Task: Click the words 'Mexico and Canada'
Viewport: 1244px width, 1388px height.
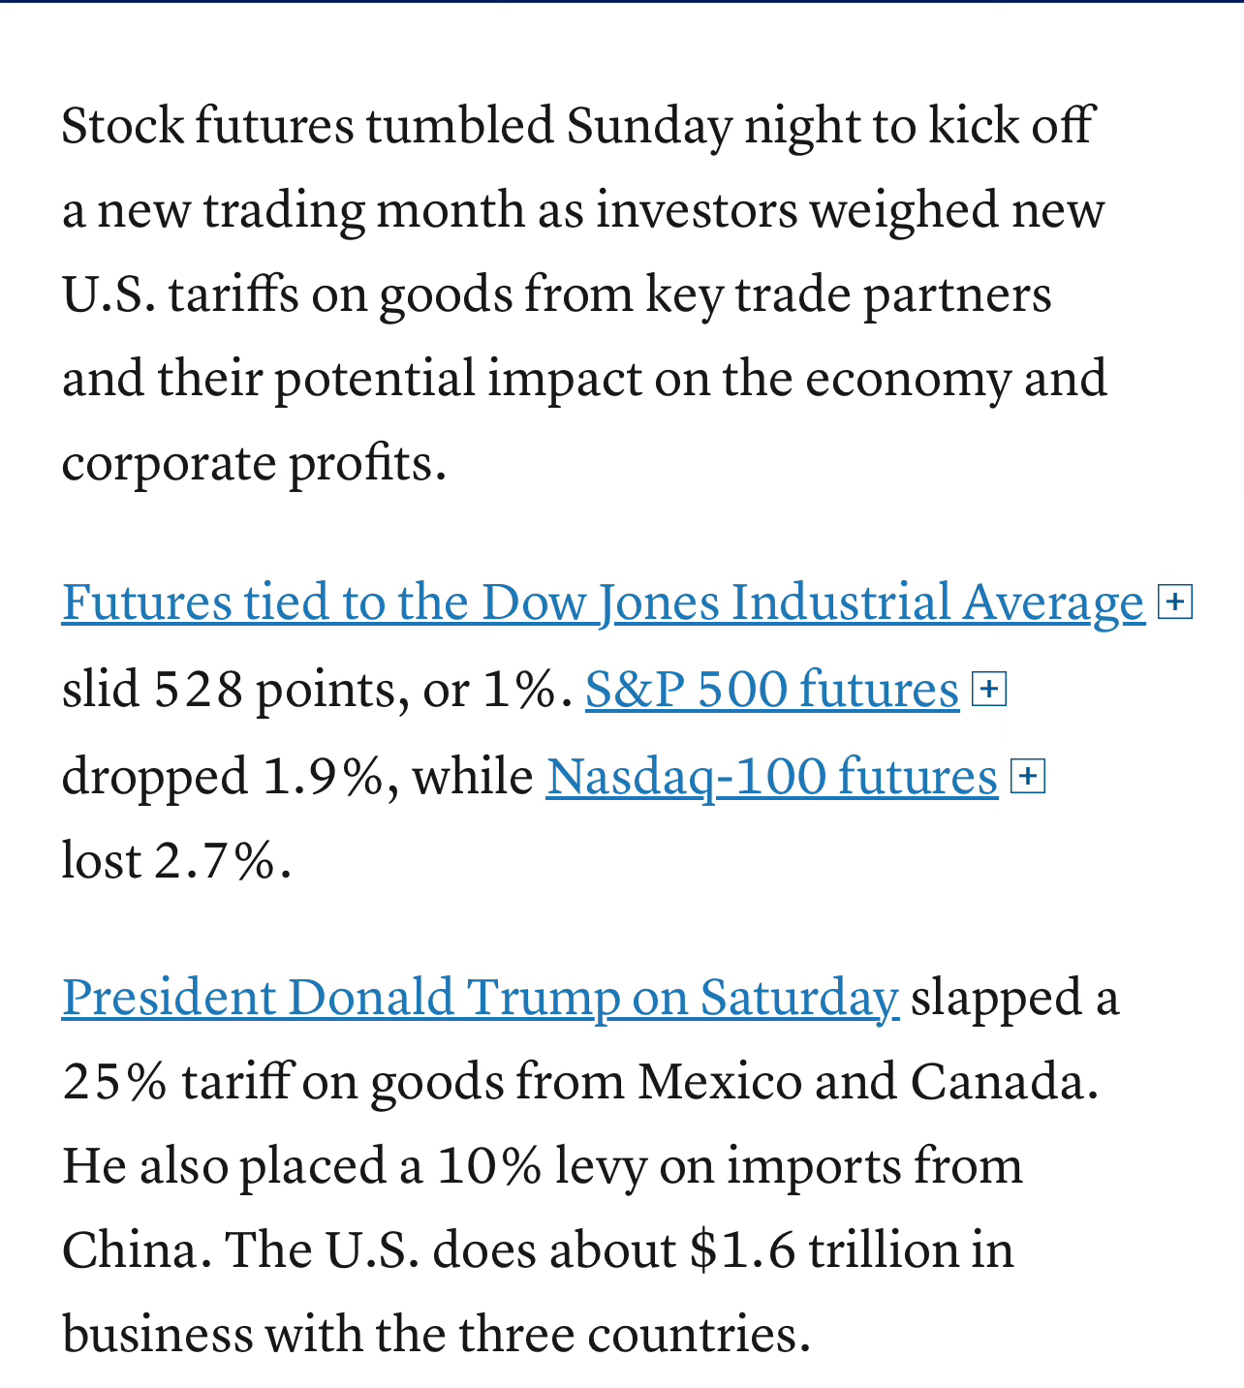Action: [x=867, y=1081]
